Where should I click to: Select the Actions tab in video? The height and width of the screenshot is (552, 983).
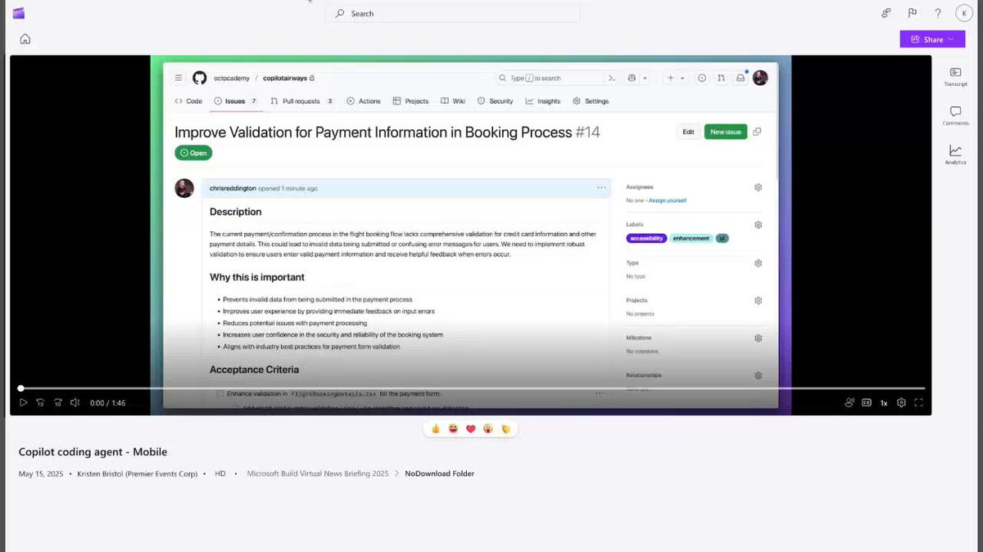tap(364, 101)
